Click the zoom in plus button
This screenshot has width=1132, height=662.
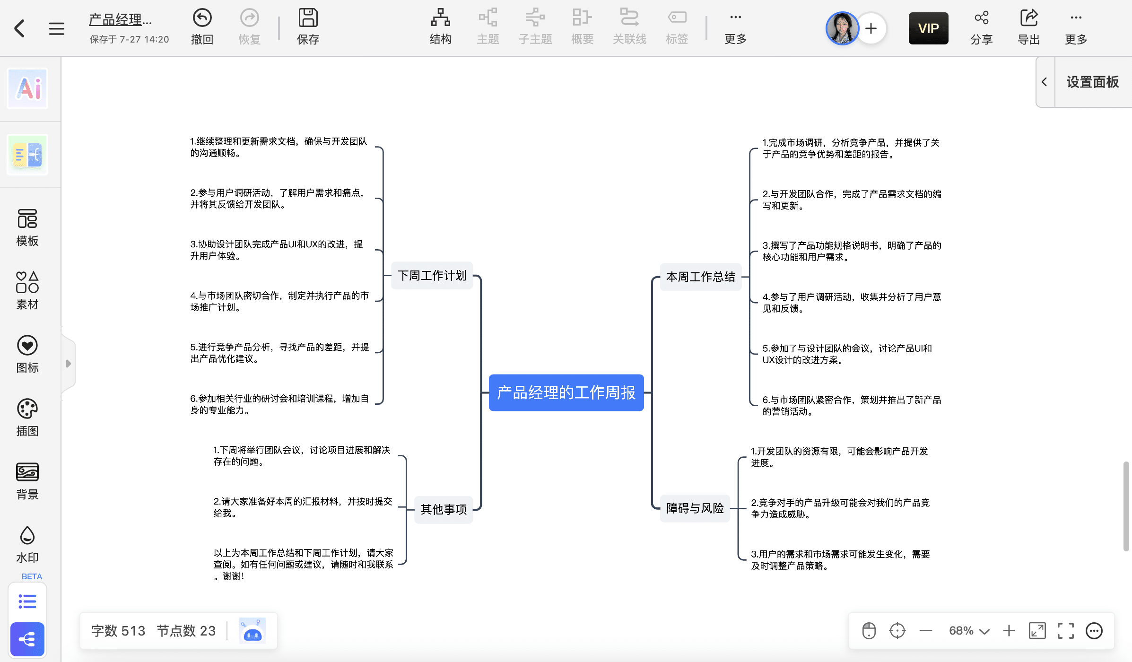pos(1009,630)
